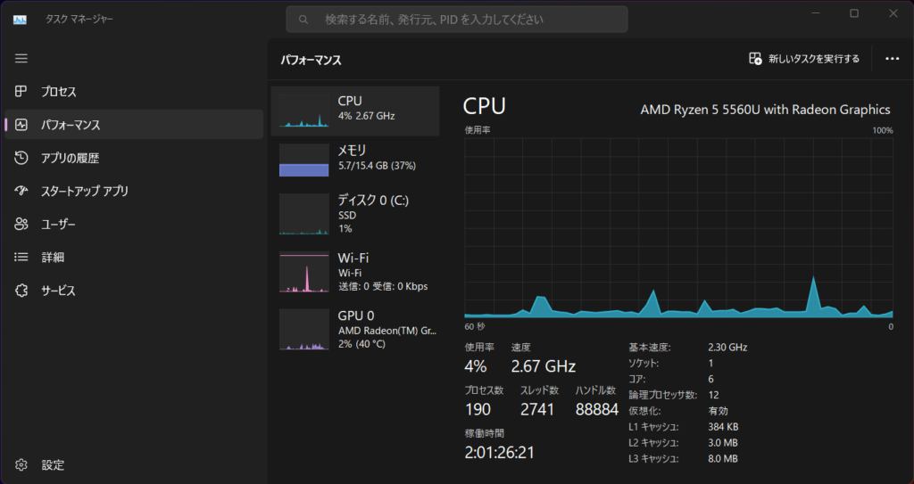Click the Task Manager app icon in title bar
Image resolution: width=914 pixels, height=484 pixels.
click(20, 20)
